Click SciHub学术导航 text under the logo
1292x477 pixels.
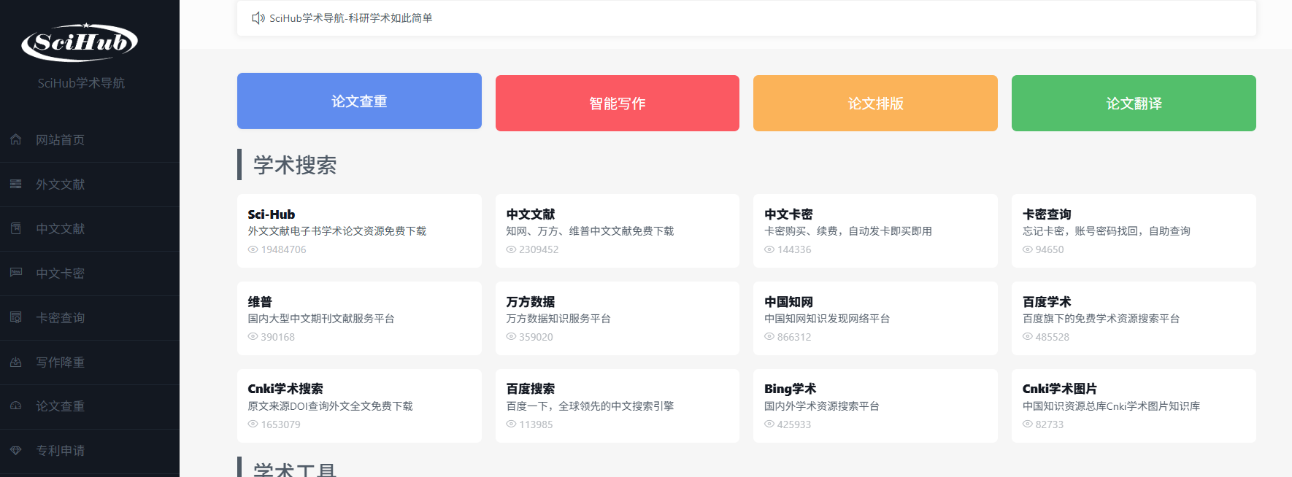click(81, 83)
